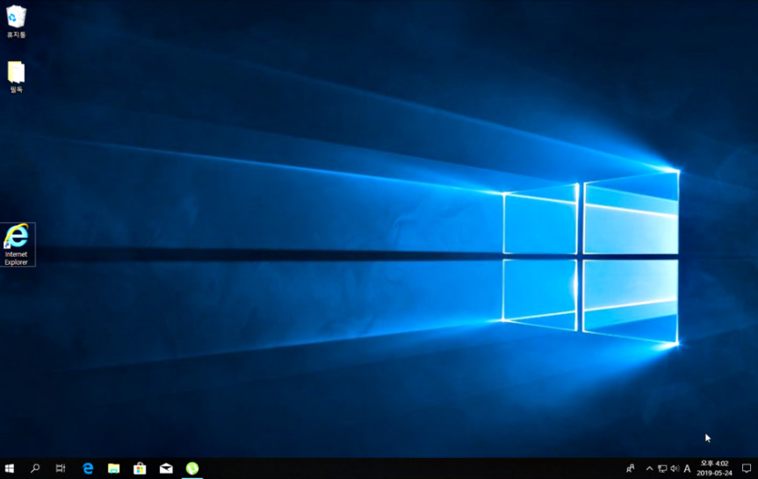Open the Action Center notifications
The image size is (758, 479).
click(747, 468)
